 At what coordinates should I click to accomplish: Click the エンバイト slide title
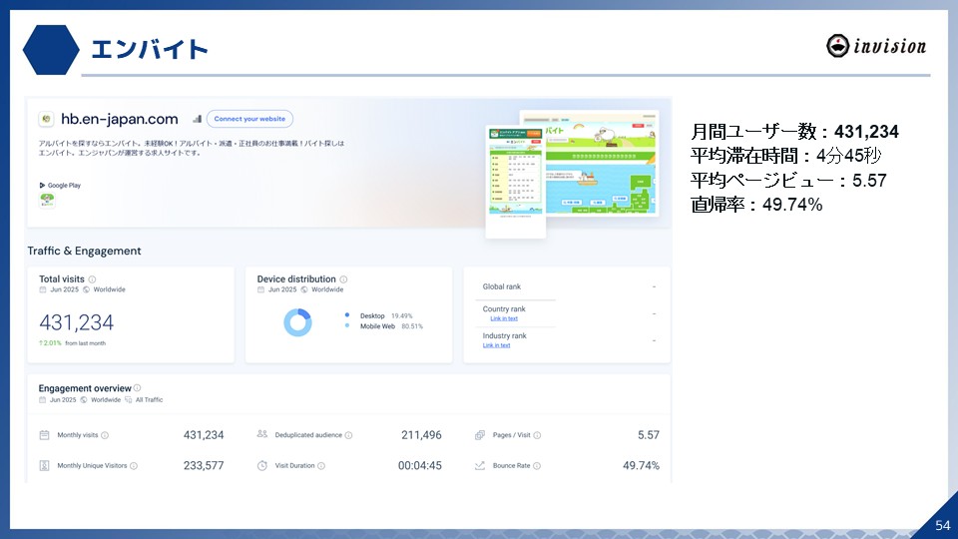click(150, 50)
